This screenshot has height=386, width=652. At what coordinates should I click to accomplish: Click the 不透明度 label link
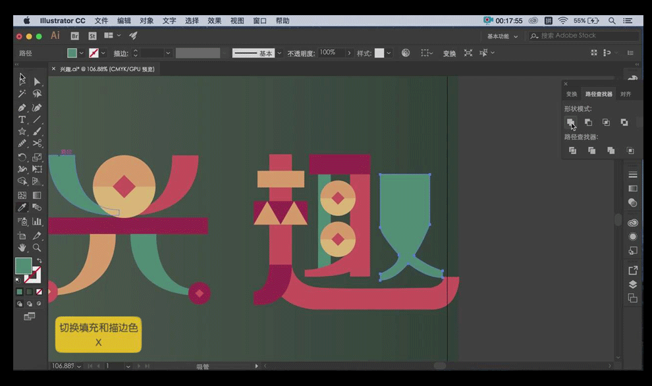click(302, 53)
